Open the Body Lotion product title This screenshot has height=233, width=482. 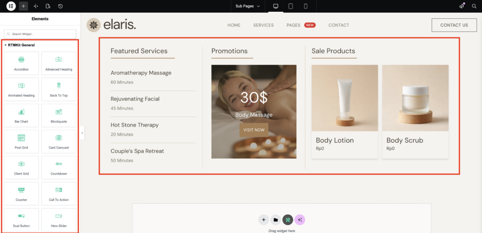point(335,140)
